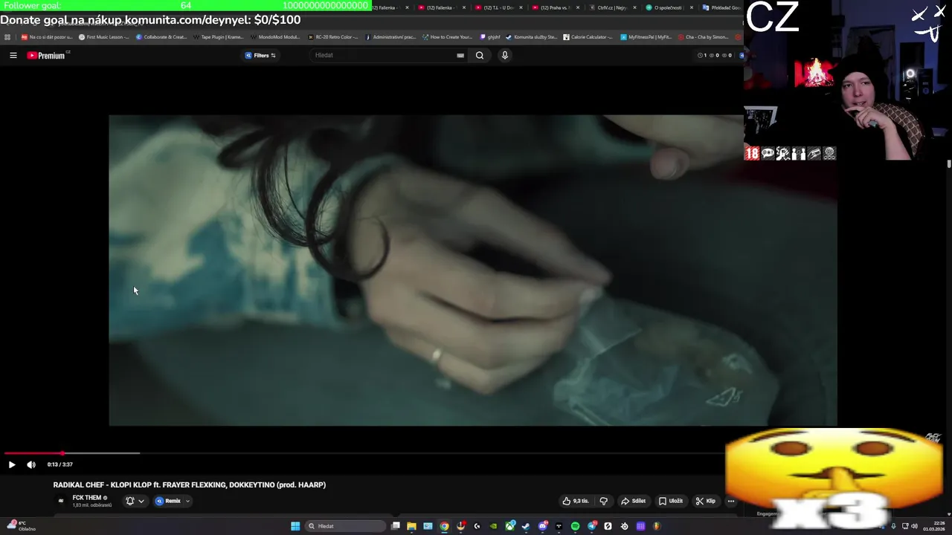Open system volume tray icon
952x535 pixels.
914,526
